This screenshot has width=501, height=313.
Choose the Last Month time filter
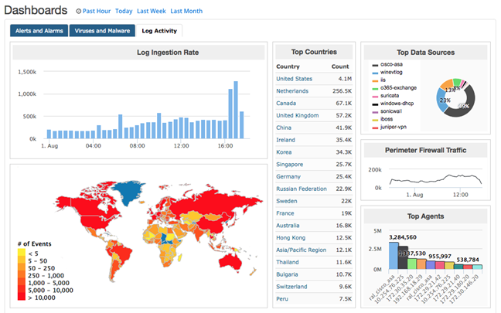(186, 12)
